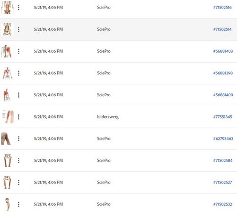Show more actions for asset #71502527
Viewport: 237px width, 212px height.
[x=18, y=183]
